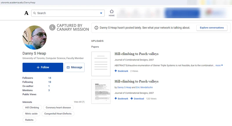Click 'University of Toronto, Computer Science, Faculty Member' text
This screenshot has width=232, height=126.
pos(53,58)
